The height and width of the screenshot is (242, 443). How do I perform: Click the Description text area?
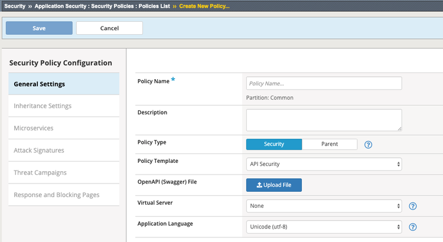point(324,120)
